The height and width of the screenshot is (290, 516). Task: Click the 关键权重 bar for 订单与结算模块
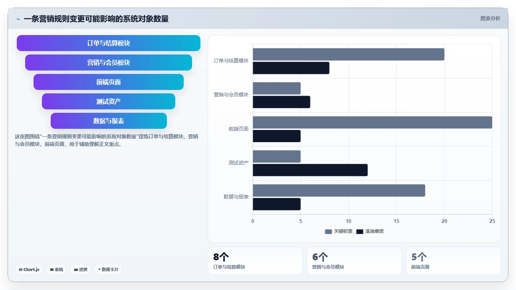tap(348, 54)
